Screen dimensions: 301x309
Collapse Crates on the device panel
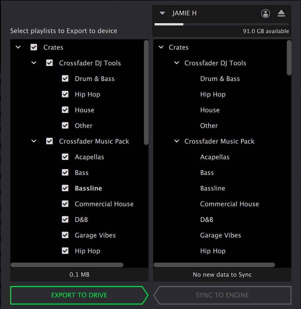(x=161, y=47)
